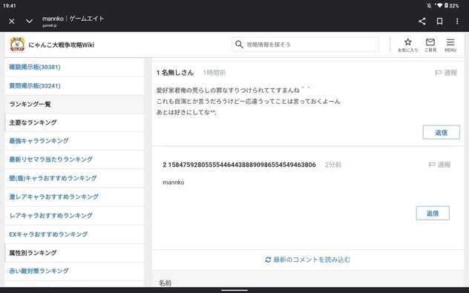
Task: Open 最強キャラランキング
Action: (39, 141)
